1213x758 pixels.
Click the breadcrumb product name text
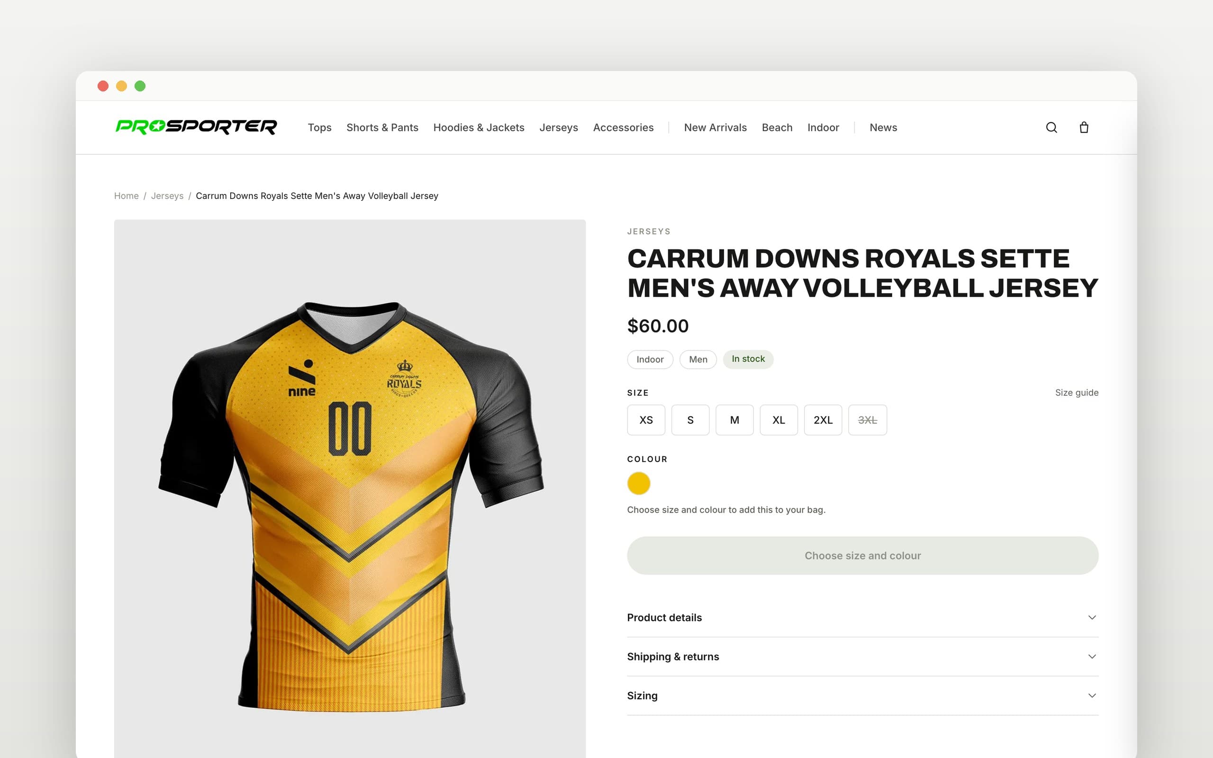[317, 196]
